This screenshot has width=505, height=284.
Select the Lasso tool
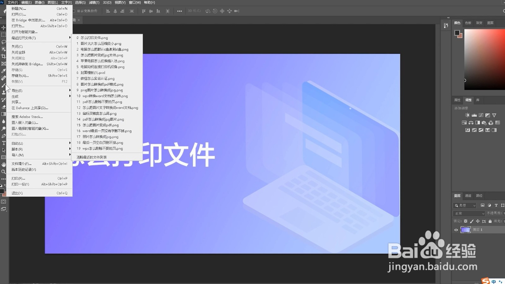[x=3, y=42]
